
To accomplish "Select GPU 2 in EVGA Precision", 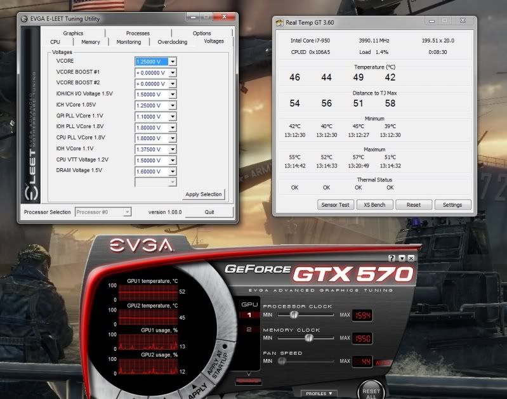I will (x=249, y=329).
